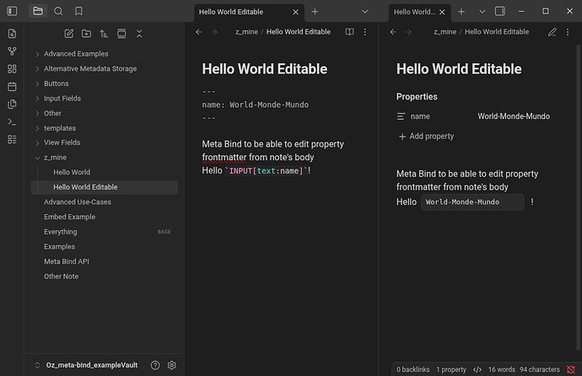The width and height of the screenshot is (582, 376).
Task: Click name property type icon
Action: [x=401, y=116]
